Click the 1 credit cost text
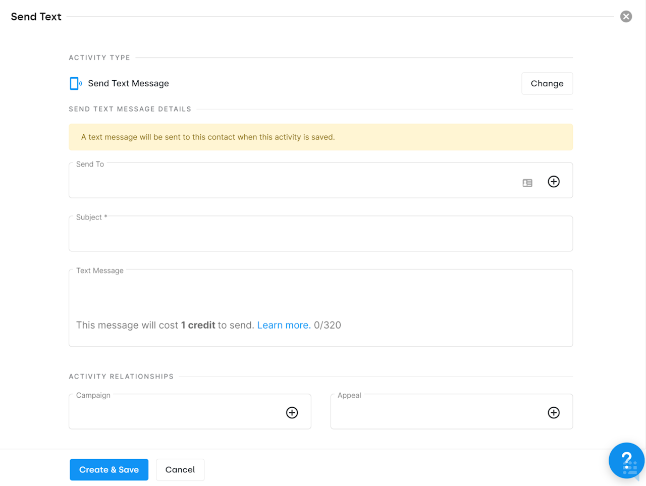Screen dimensions: 646x486 click(x=197, y=325)
